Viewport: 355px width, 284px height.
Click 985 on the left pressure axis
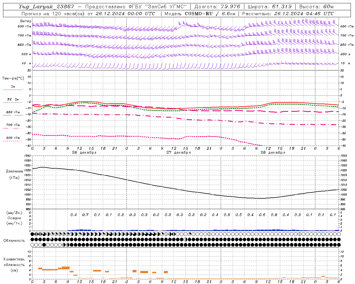(28, 209)
